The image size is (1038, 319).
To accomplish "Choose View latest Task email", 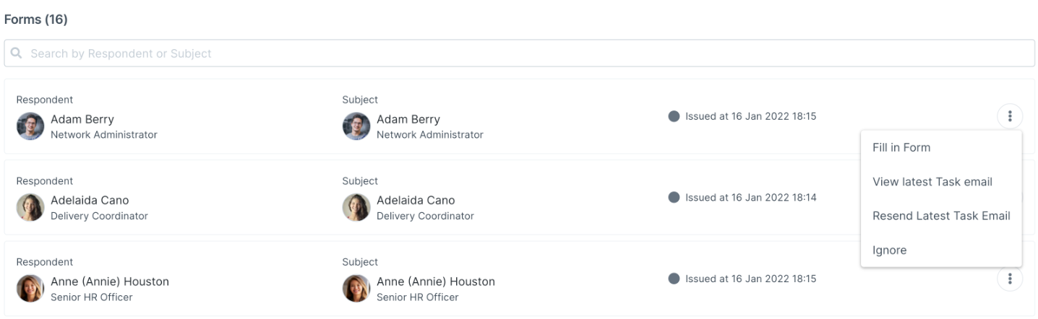I will tap(932, 182).
